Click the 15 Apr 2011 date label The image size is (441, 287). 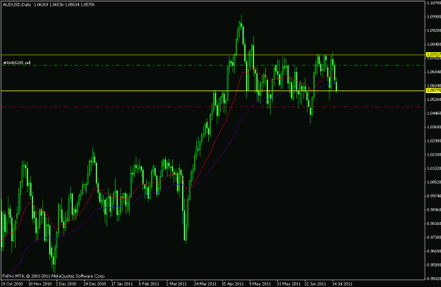pos(233,283)
